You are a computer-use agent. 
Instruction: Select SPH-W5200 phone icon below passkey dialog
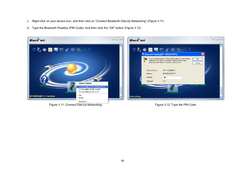tap(172, 88)
